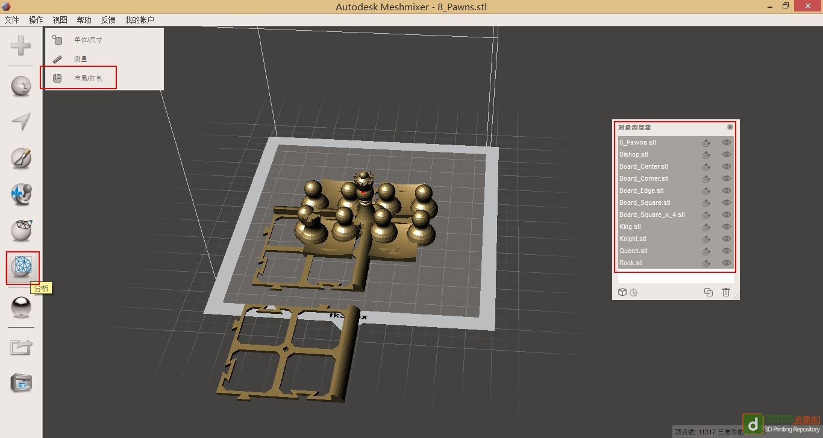Select Knight.stl in object list

(x=675, y=239)
